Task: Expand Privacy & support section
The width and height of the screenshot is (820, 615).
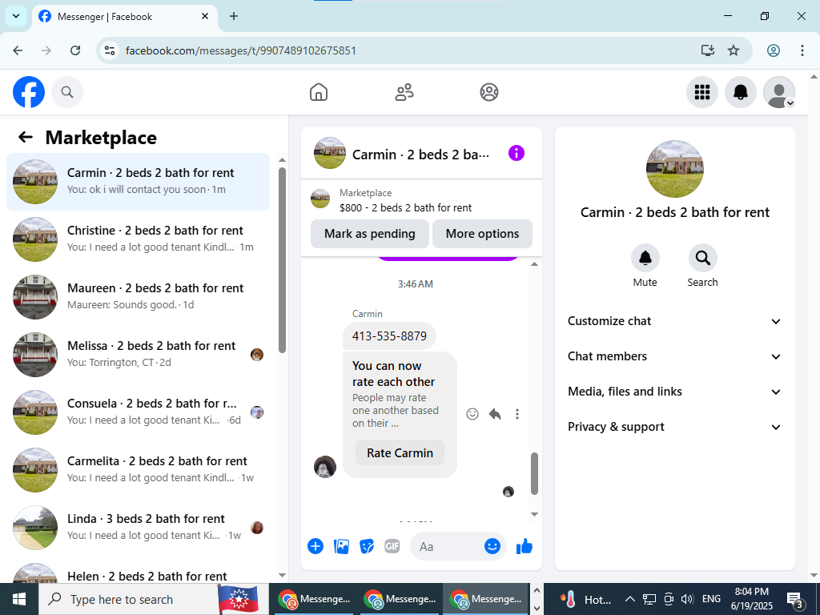Action: pyautogui.click(x=674, y=427)
